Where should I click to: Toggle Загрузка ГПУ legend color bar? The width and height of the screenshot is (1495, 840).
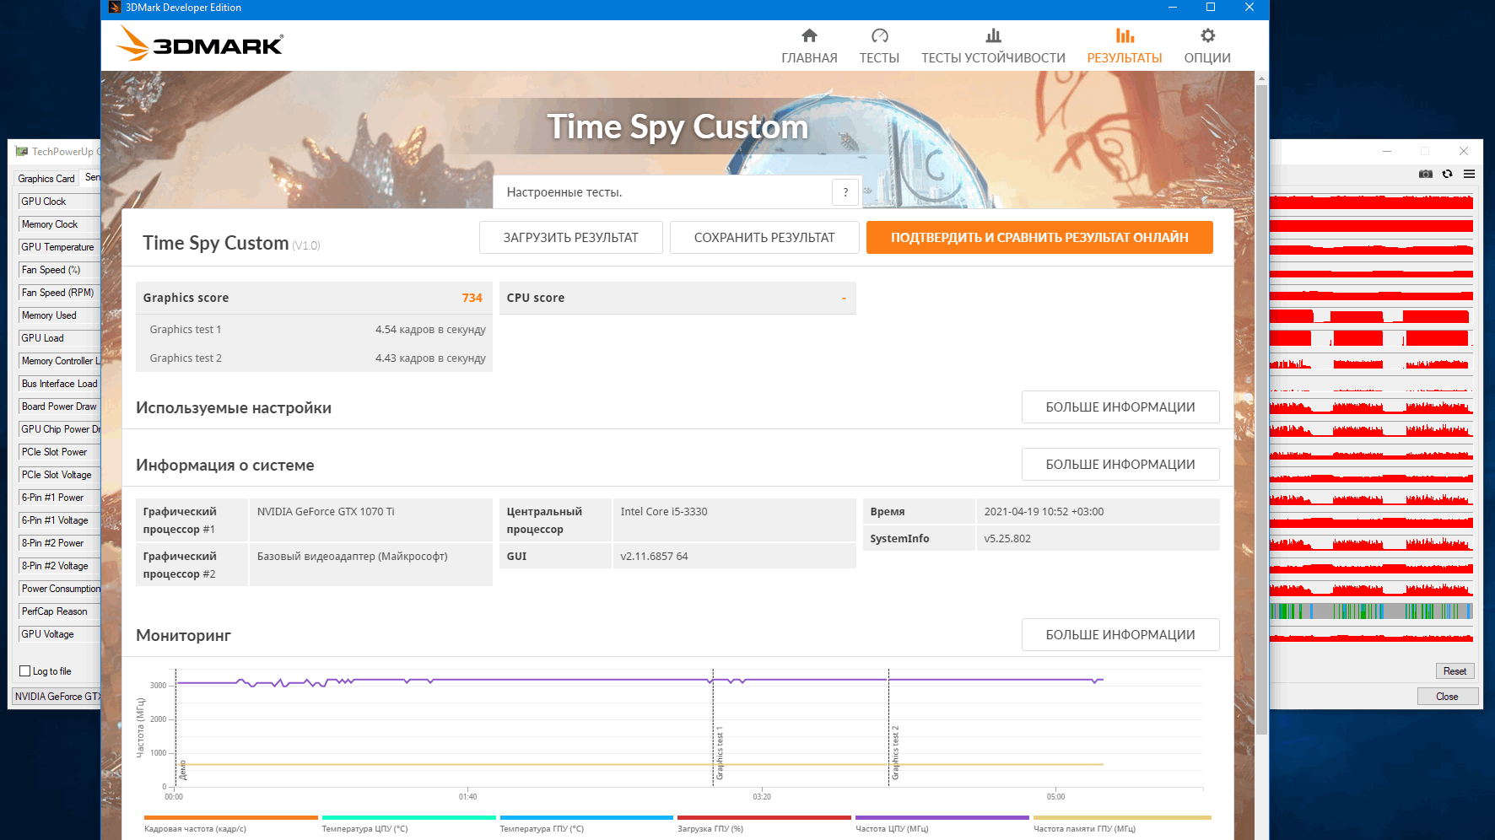[764, 817]
